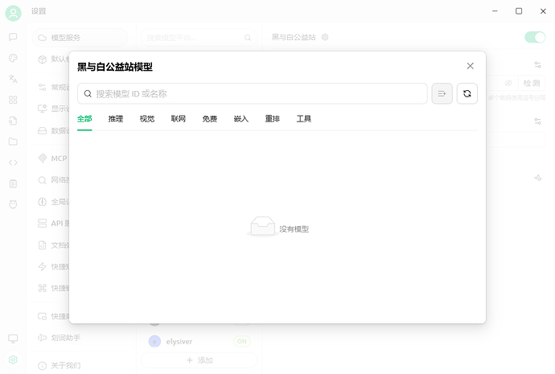Click the magnifier icon inside model search box

click(x=88, y=93)
